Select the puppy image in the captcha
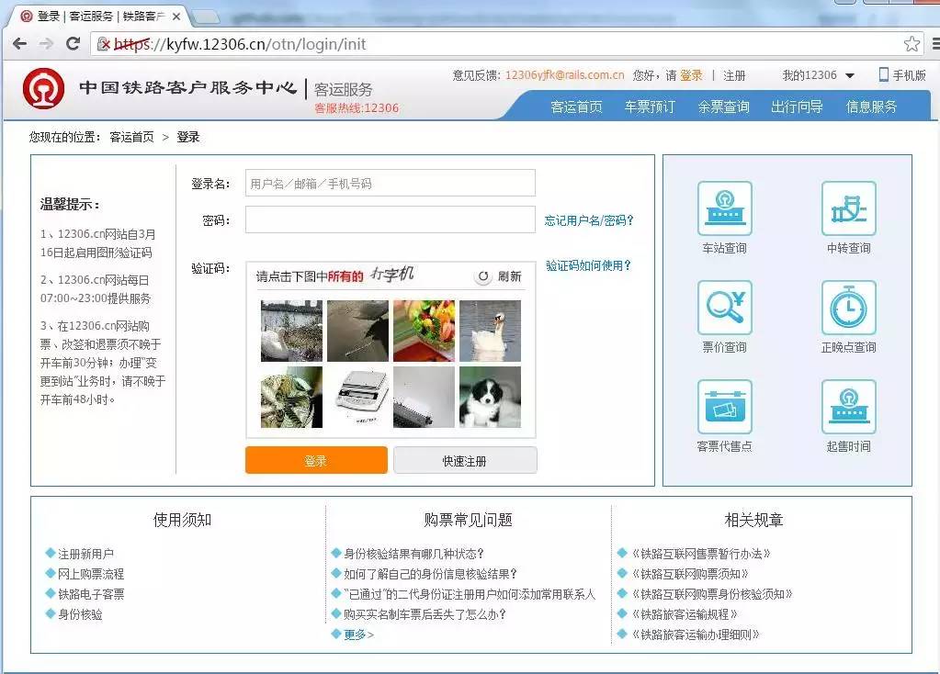 coord(490,398)
